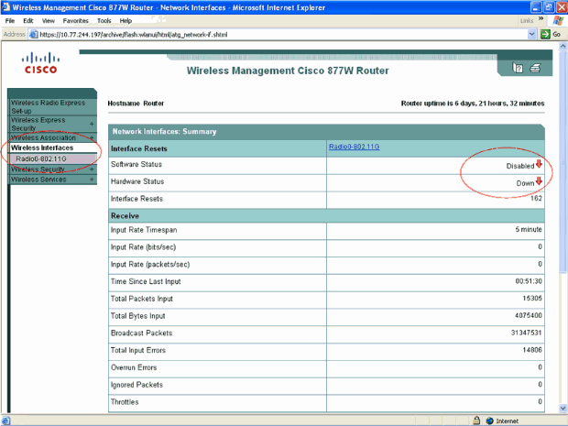Click the red Hardware Status down arrow

pos(540,181)
